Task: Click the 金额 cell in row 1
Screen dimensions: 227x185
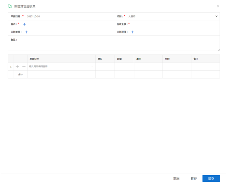Action: pos(177,67)
